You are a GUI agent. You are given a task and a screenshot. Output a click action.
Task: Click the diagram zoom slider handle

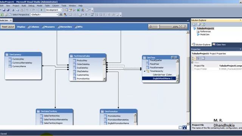159,27
